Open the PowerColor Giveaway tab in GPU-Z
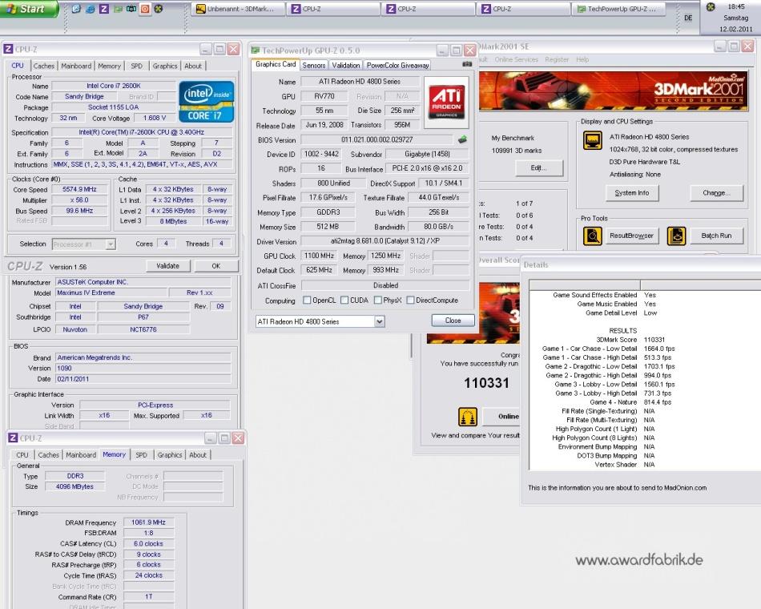 point(397,65)
